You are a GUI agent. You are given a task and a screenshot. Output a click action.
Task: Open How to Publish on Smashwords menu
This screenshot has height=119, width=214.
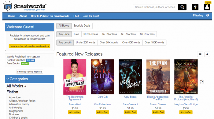[50, 16]
